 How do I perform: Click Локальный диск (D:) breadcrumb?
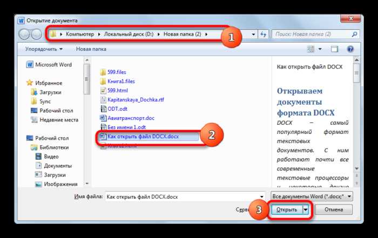[x=129, y=34]
